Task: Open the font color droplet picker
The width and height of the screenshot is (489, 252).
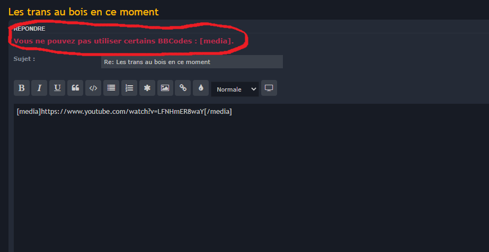Action: coord(201,88)
